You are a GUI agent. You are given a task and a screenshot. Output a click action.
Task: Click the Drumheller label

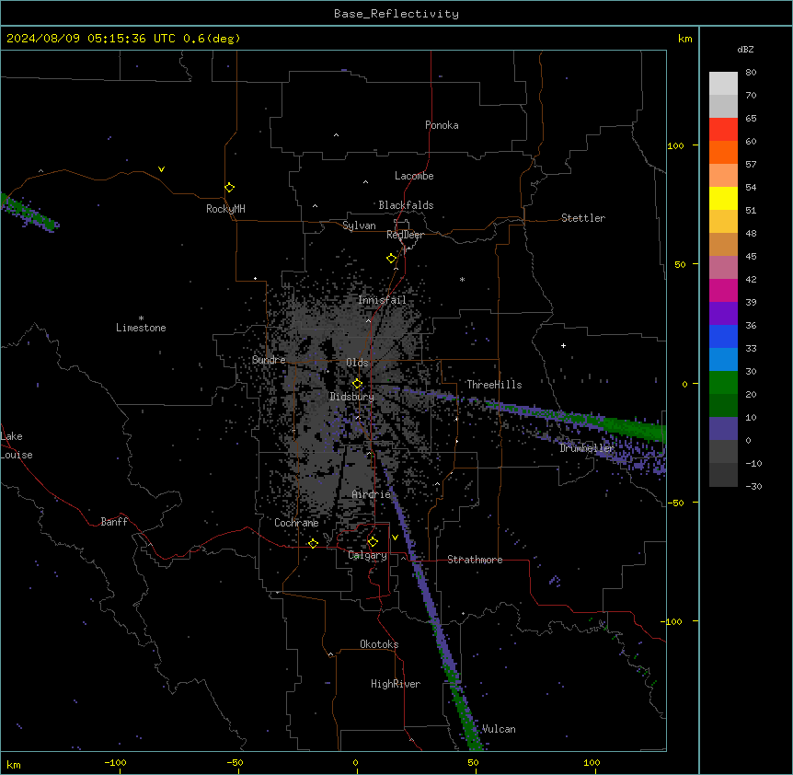click(587, 448)
